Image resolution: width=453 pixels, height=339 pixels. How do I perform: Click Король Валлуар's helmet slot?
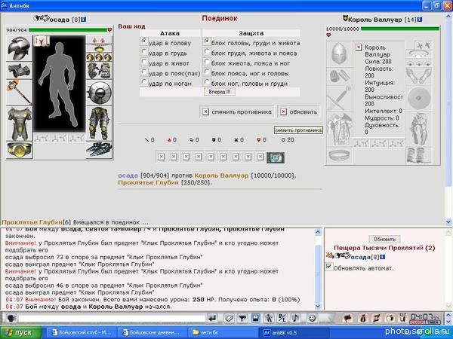pos(339,54)
